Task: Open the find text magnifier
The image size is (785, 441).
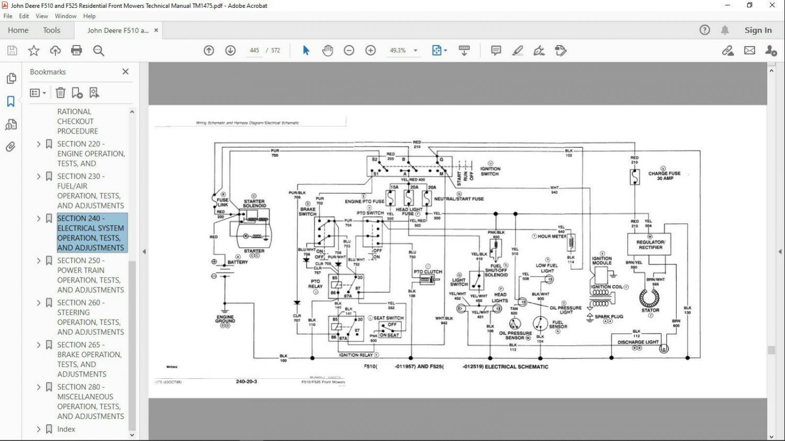Action: (x=98, y=50)
